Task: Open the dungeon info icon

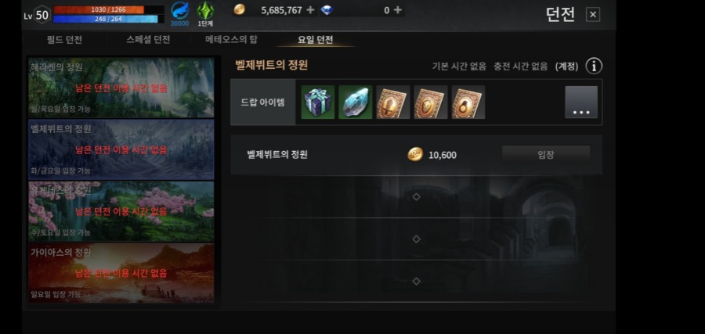Action: [x=594, y=66]
